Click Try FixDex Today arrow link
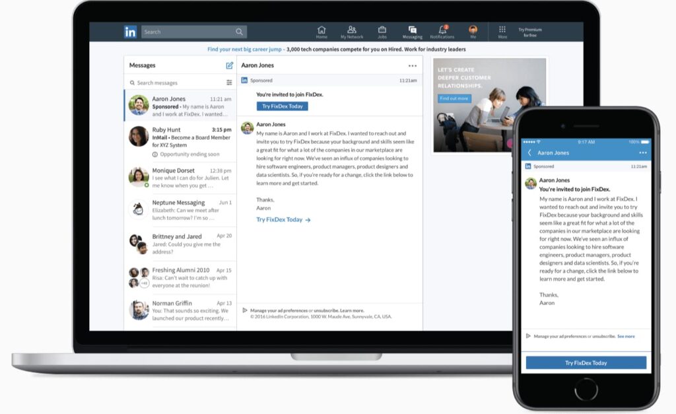Screen dimensions: 676x414 [x=283, y=219]
